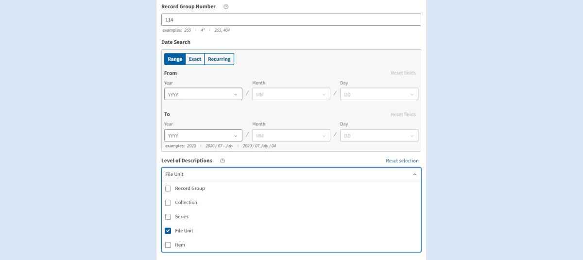Open the From Year dropdown
Viewport: 583px width, 260px height.
(203, 94)
